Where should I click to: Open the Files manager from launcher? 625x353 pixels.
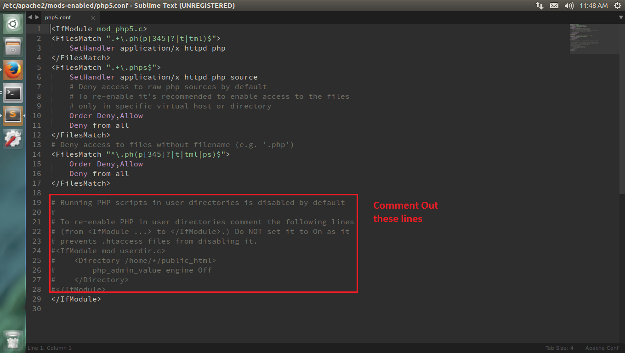pyautogui.click(x=13, y=47)
